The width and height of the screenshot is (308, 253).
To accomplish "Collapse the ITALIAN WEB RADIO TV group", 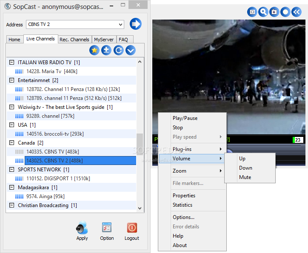I will point(12,62).
